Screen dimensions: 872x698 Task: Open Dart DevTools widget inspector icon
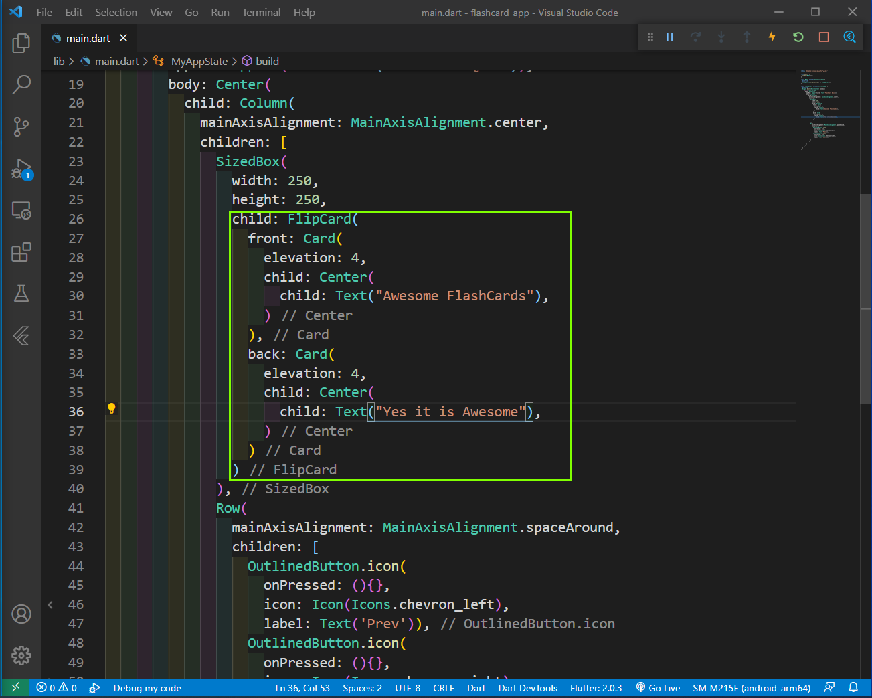coord(849,37)
